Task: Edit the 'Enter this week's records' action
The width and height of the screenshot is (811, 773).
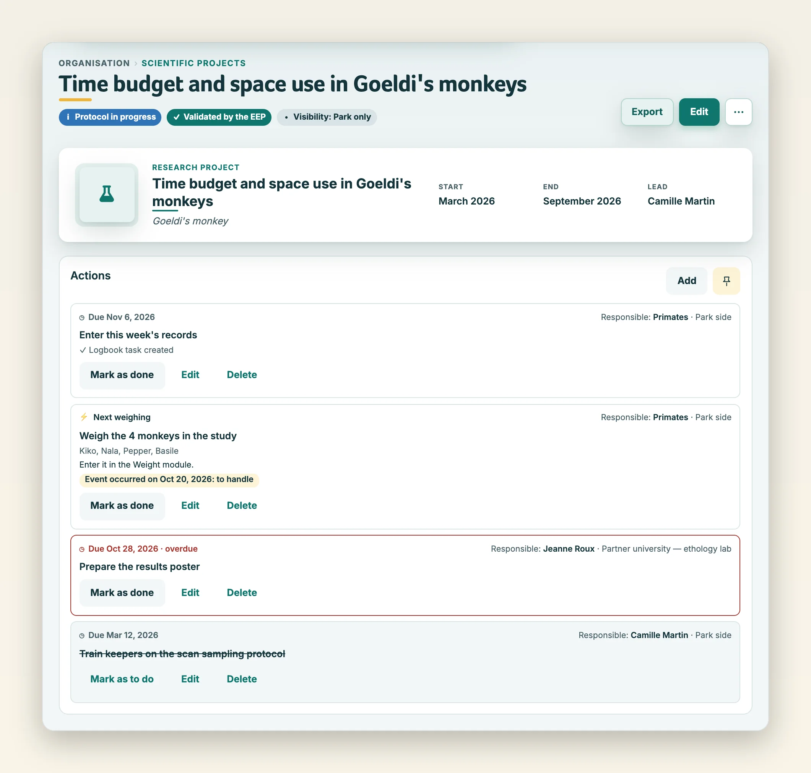Action: tap(190, 375)
